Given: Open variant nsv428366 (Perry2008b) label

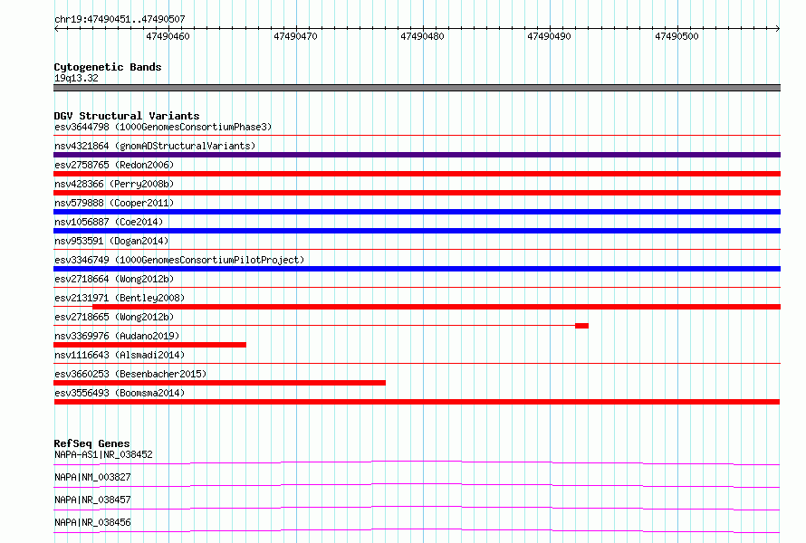Looking at the screenshot, I should (x=114, y=184).
